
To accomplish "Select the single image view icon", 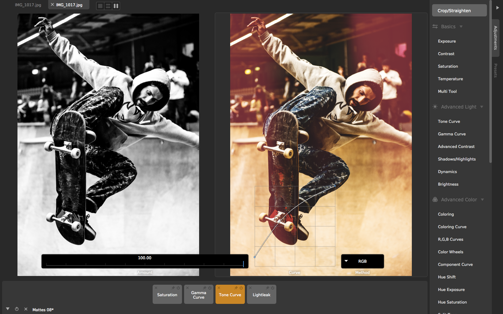I will pos(100,6).
